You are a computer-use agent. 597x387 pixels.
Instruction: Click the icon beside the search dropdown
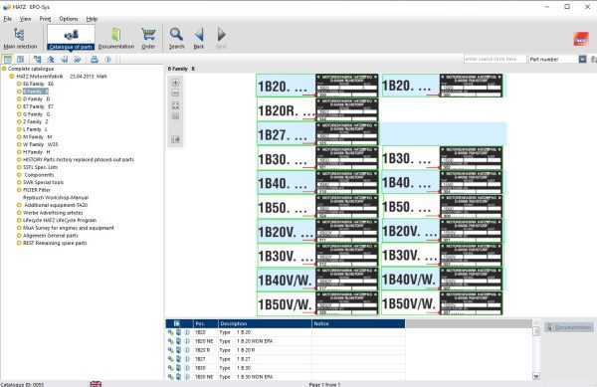point(593,59)
